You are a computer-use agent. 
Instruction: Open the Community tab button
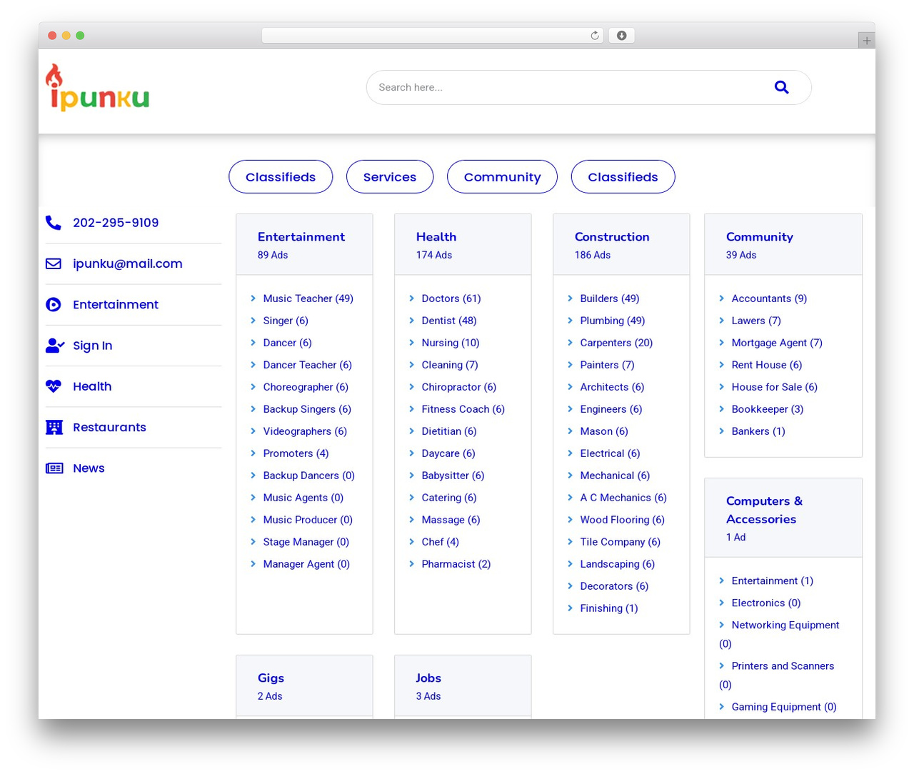[x=502, y=176]
